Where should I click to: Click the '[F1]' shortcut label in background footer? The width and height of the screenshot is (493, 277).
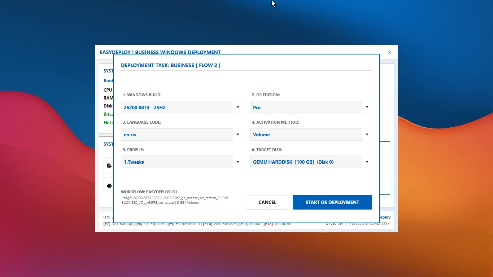(107, 217)
